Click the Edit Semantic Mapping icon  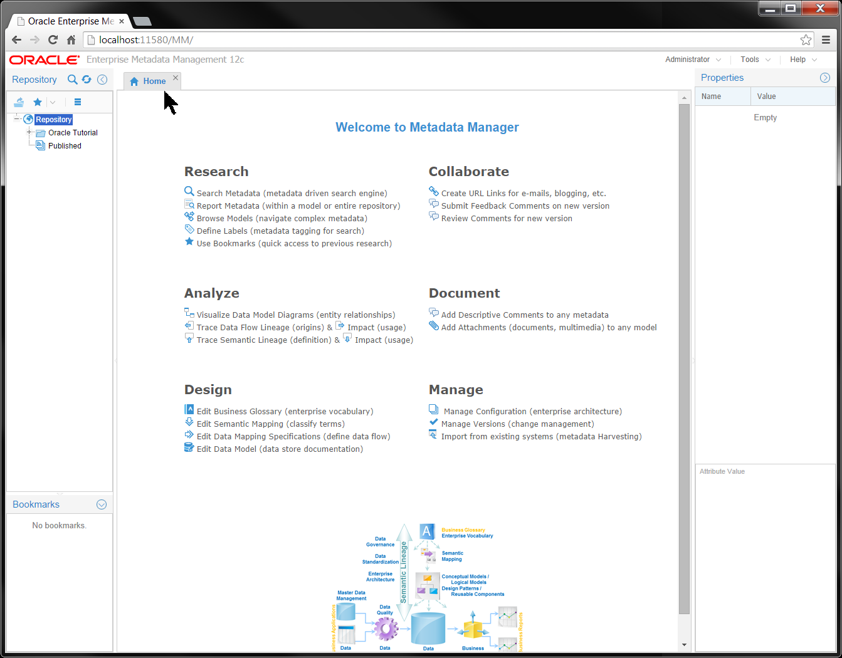(189, 422)
